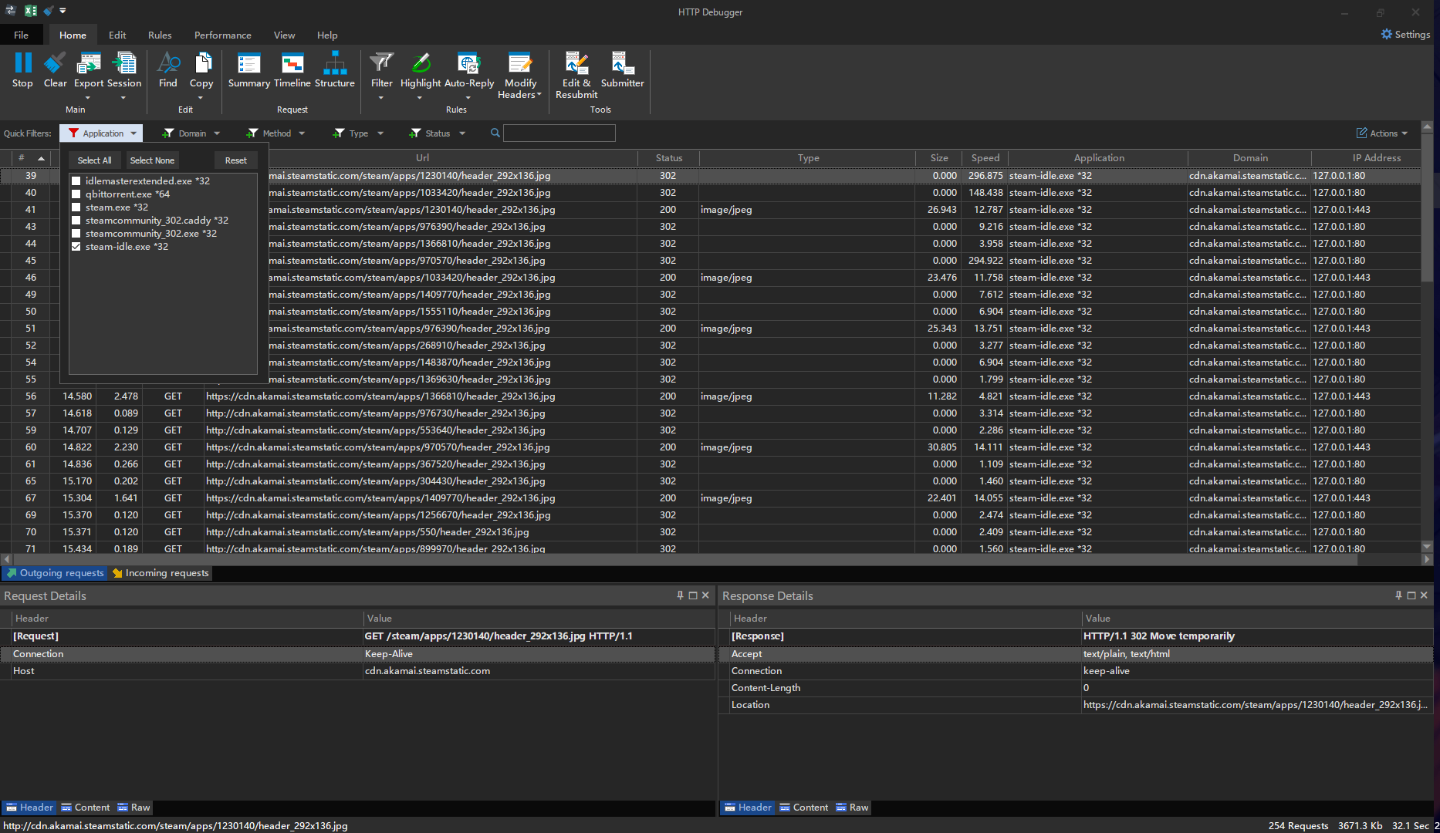Click inside the search input field
1440x833 pixels.
[559, 133]
